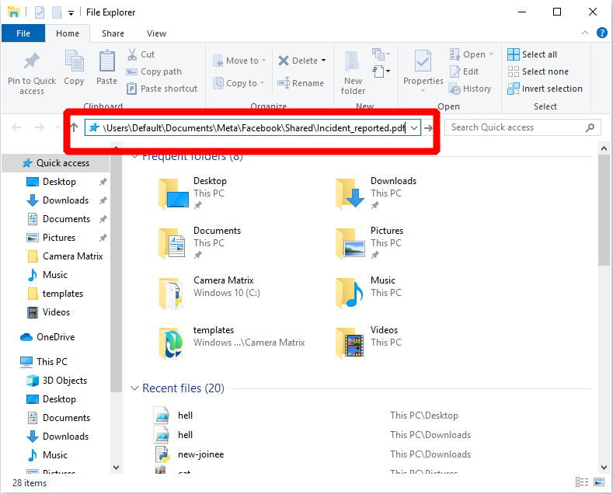
Task: Choose Paste shortcut option
Action: click(162, 89)
